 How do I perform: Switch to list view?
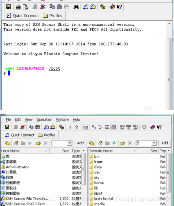pos(107,127)
